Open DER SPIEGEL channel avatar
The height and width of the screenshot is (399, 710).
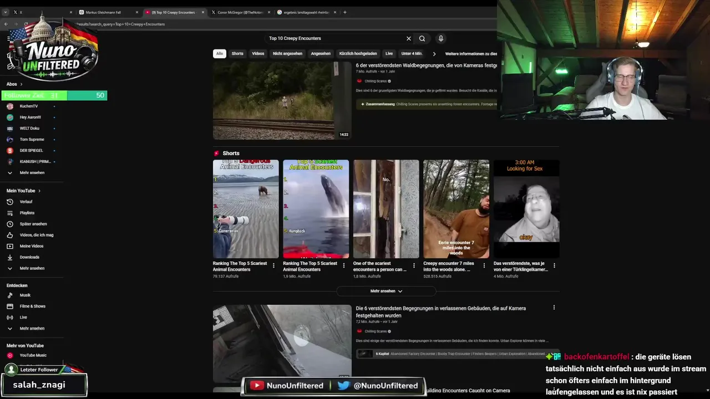click(9, 150)
